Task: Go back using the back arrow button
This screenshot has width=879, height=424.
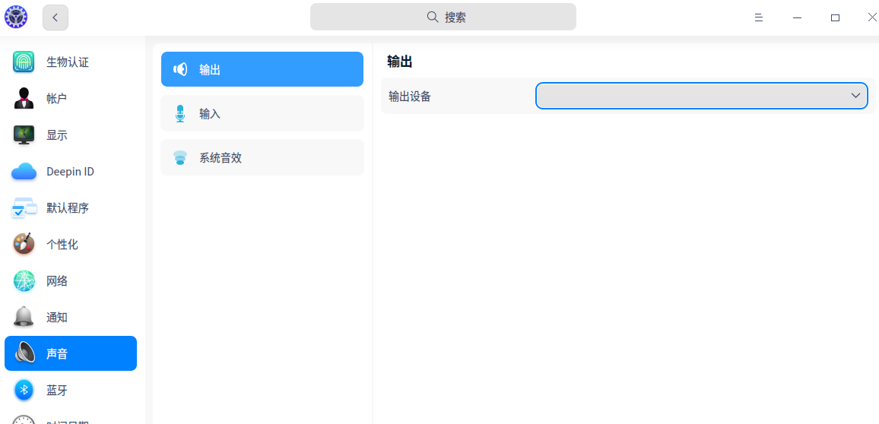Action: coord(56,17)
